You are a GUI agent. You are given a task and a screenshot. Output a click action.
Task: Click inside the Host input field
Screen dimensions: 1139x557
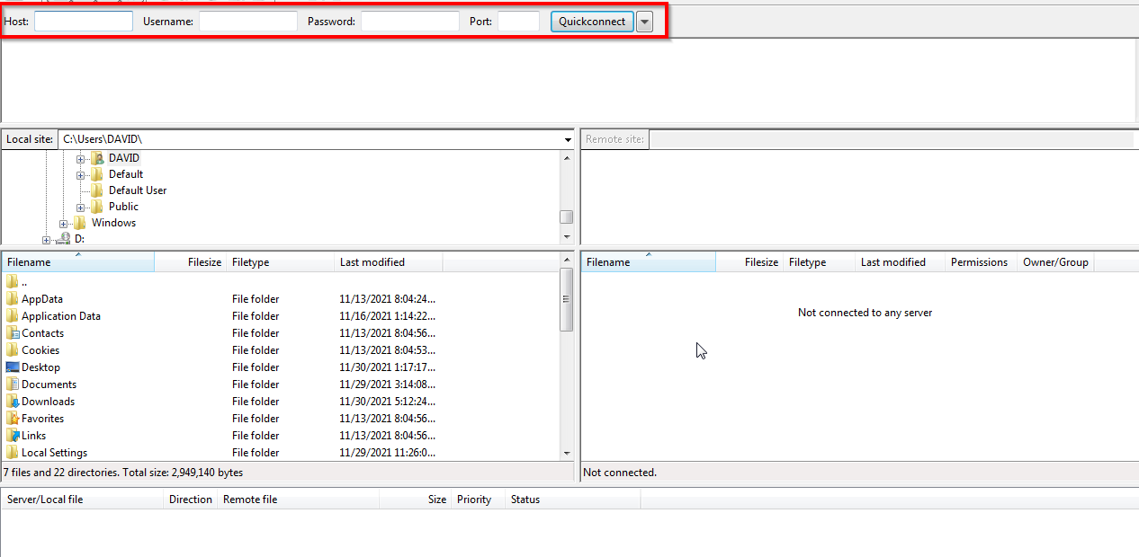point(83,21)
